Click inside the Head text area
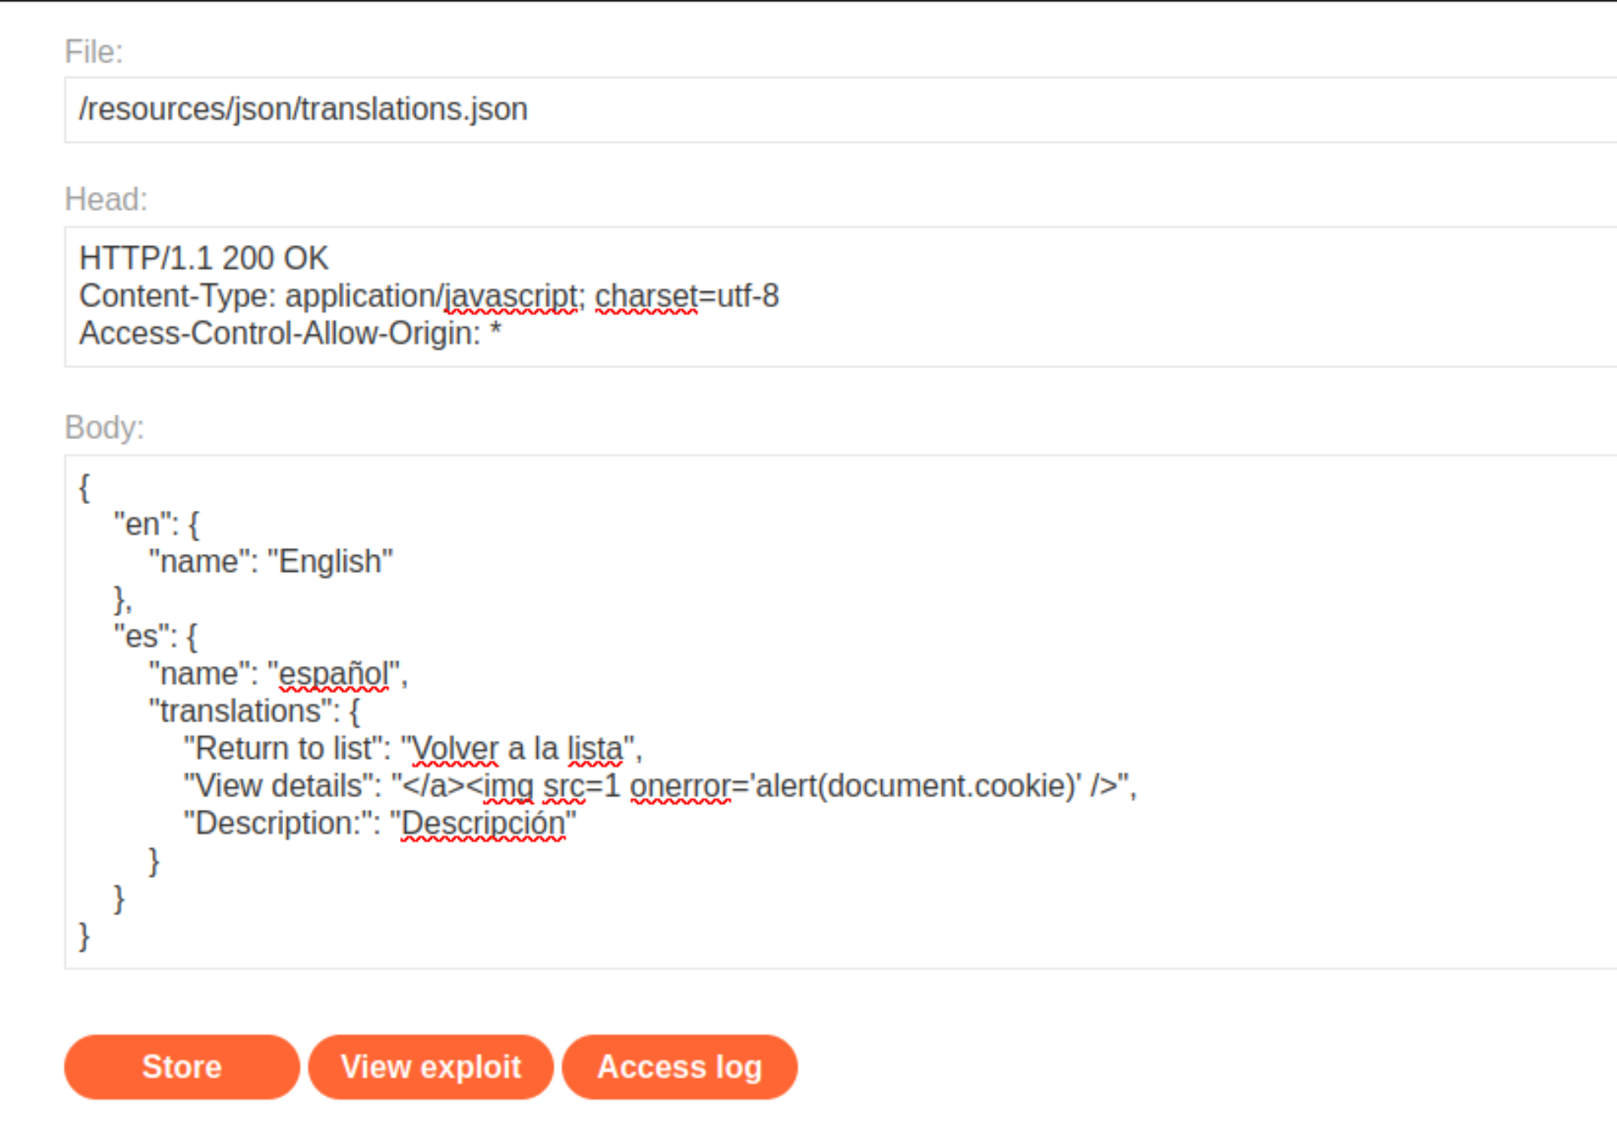 pyautogui.click(x=841, y=296)
